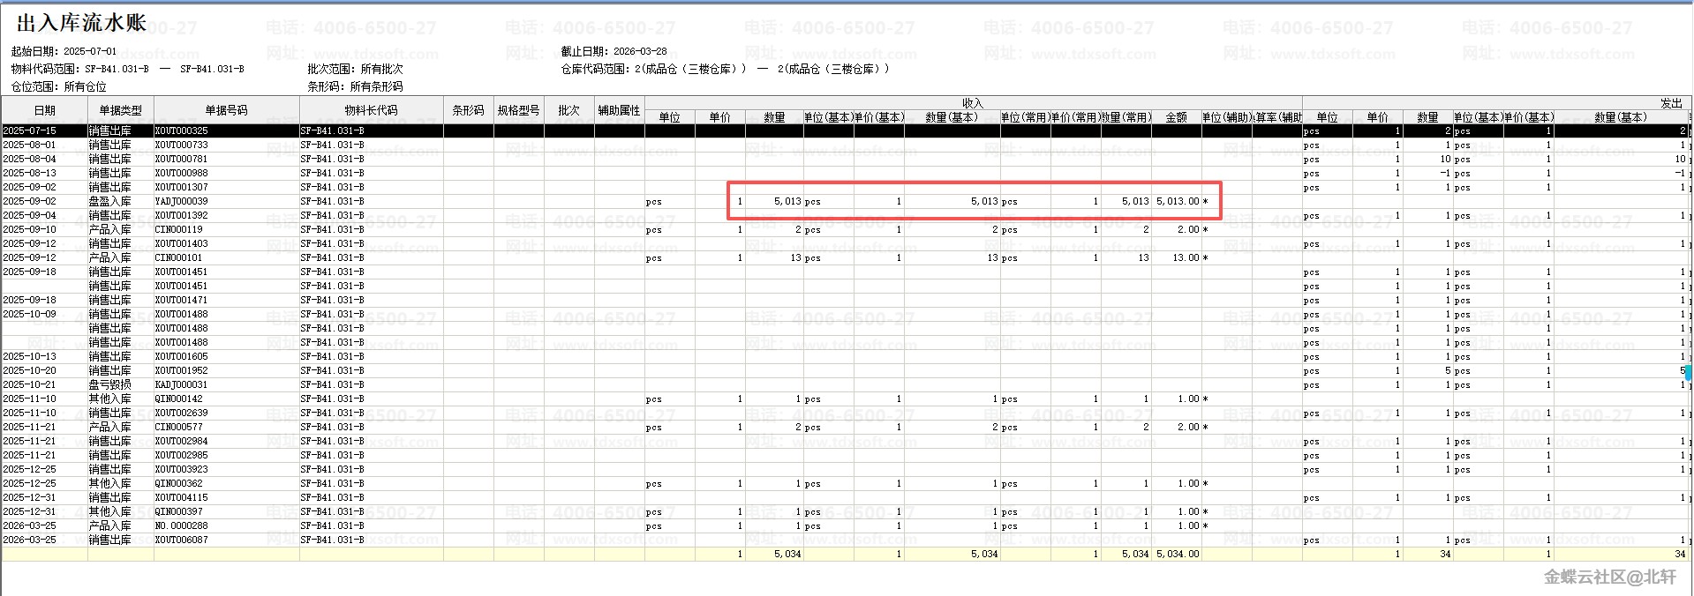Select the 辅助属性 column header
Image resolution: width=1694 pixels, height=596 pixels.
(619, 110)
